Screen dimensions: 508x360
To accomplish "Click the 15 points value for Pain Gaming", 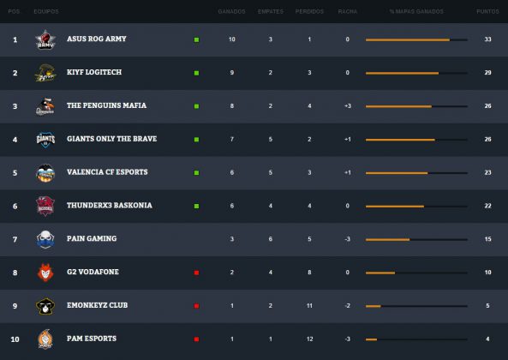I will coord(487,239).
